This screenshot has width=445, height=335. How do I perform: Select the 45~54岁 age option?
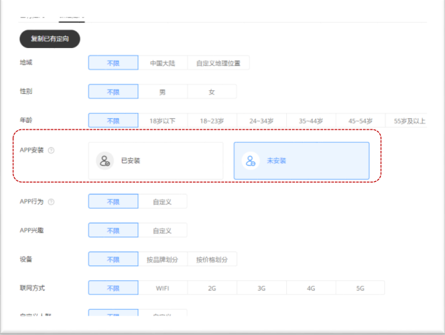pyautogui.click(x=361, y=121)
